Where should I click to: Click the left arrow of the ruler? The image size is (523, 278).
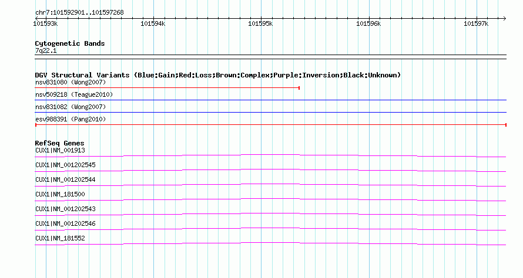point(36,18)
